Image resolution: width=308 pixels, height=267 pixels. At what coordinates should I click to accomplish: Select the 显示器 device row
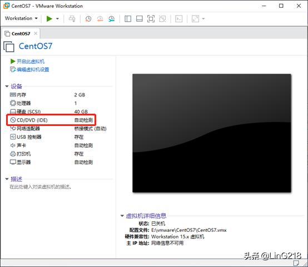[x=58, y=162]
